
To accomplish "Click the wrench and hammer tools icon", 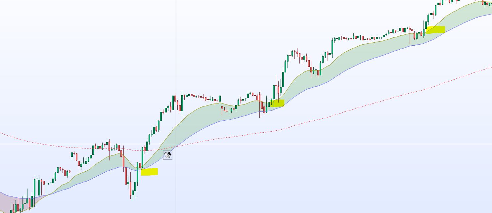I will (x=168, y=155).
